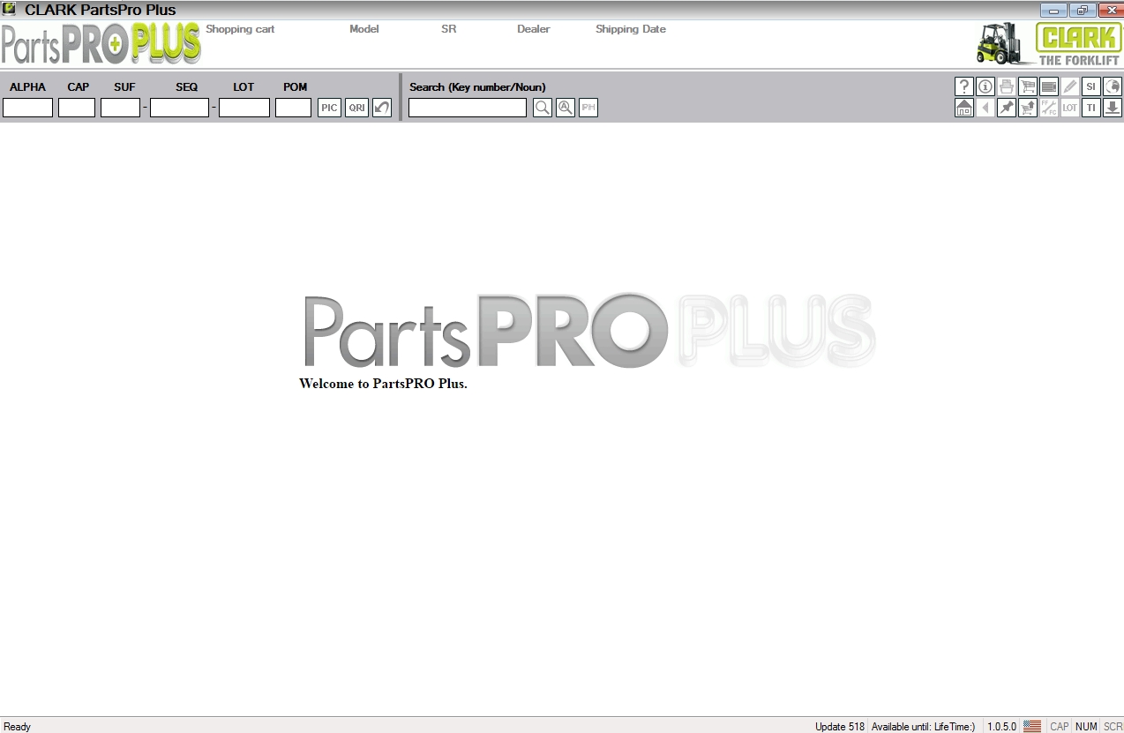Click the US flag in status bar

tap(1032, 727)
